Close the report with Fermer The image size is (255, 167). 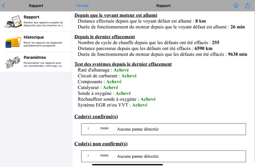click(x=83, y=6)
